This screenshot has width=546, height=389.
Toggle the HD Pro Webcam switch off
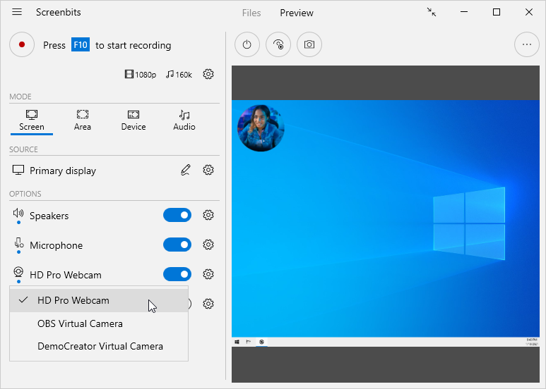pyautogui.click(x=177, y=274)
